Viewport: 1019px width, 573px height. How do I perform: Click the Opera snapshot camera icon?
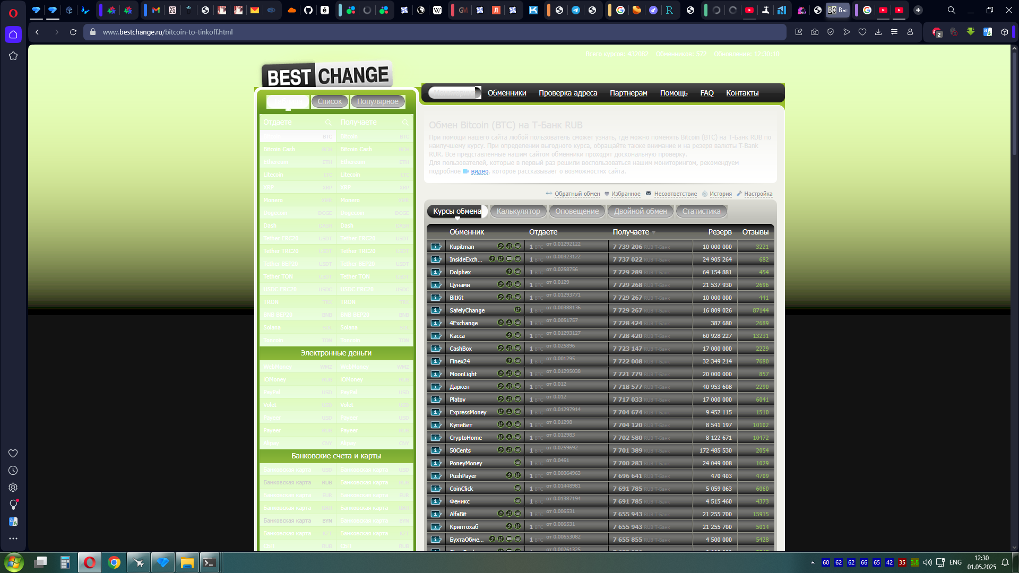tap(815, 32)
